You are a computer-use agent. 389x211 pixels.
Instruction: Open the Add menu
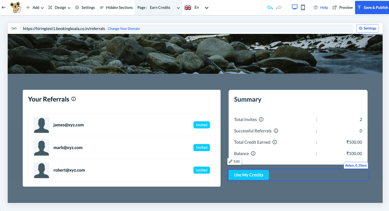35,7
